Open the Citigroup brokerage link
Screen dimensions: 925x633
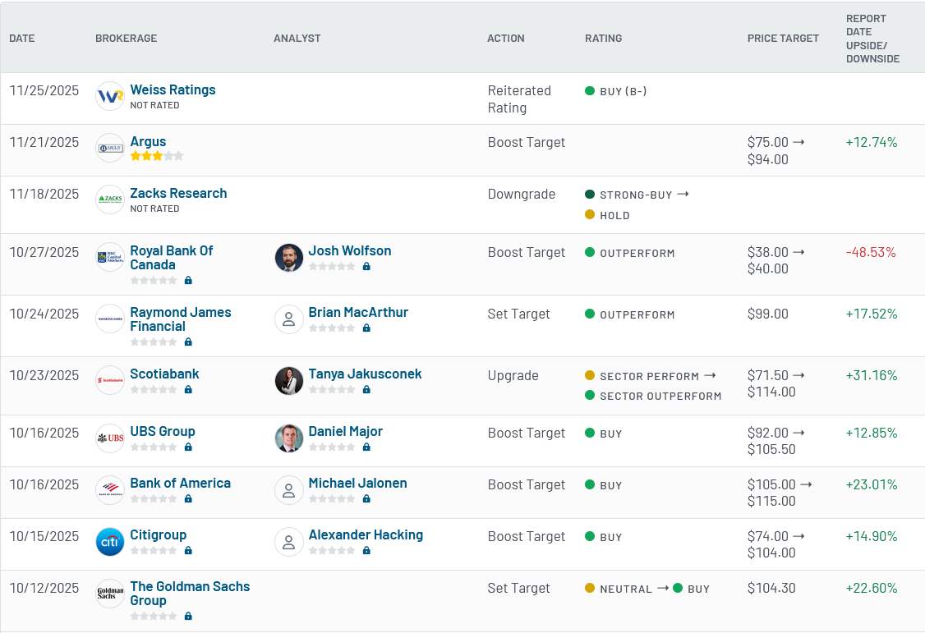coord(158,534)
